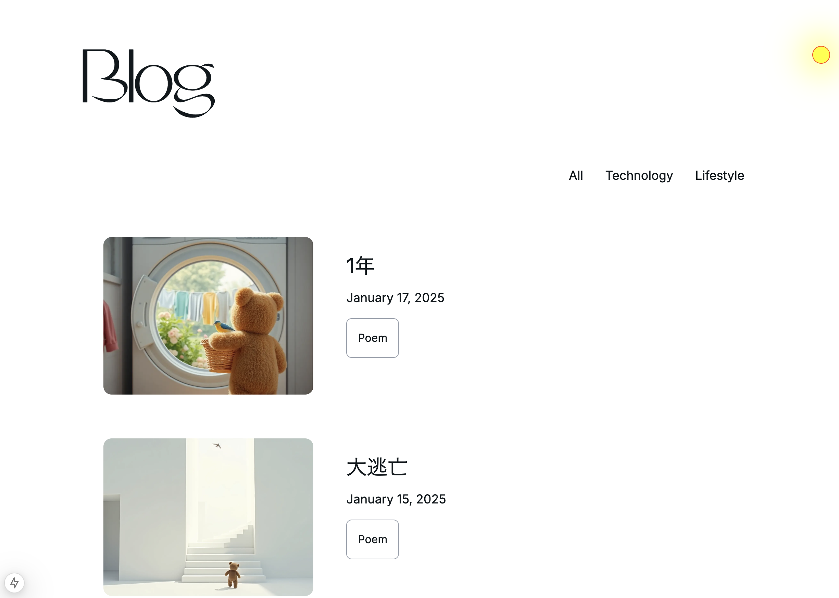Open the Blog logo home link
Viewport: 839px width, 598px height.
[148, 83]
